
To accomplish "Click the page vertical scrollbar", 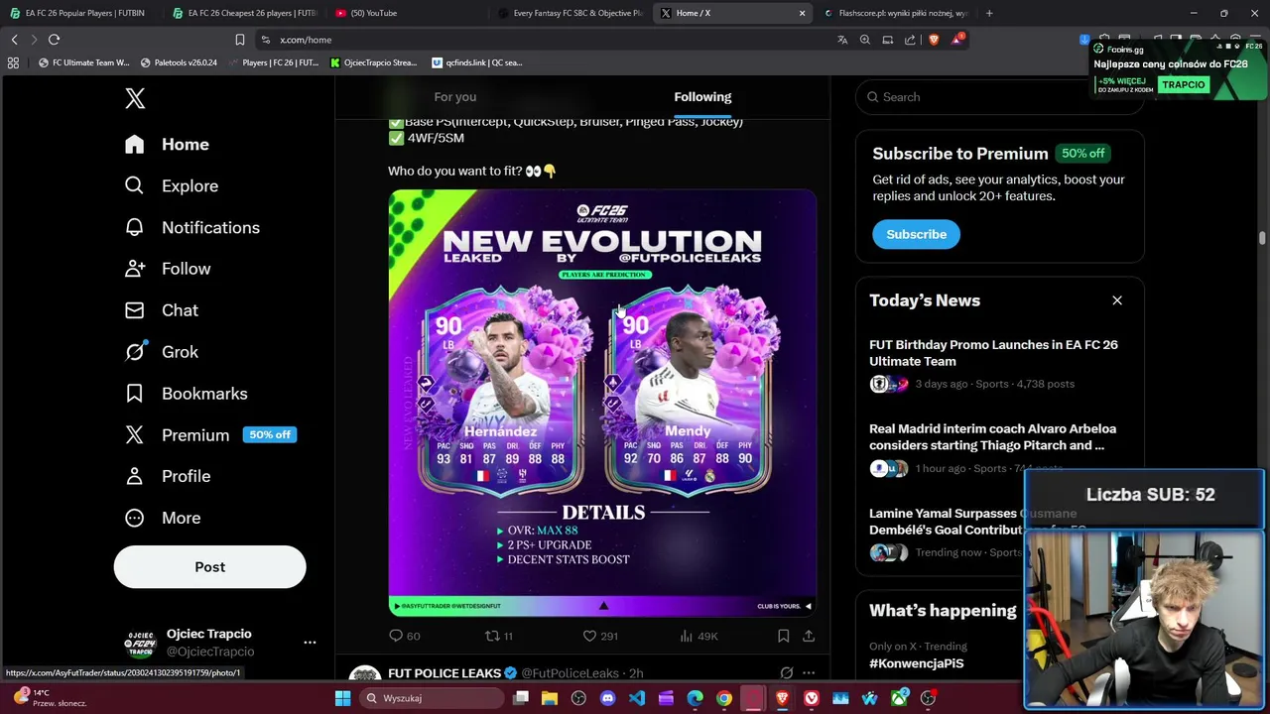I will pyautogui.click(x=1262, y=238).
